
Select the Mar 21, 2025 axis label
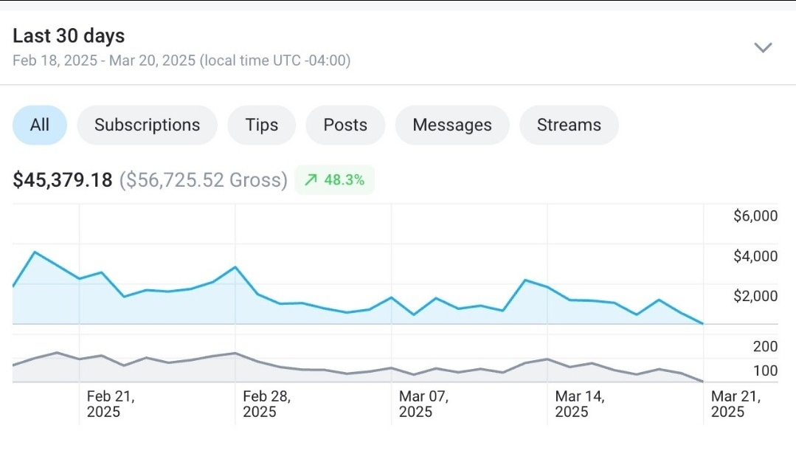pyautogui.click(x=736, y=404)
